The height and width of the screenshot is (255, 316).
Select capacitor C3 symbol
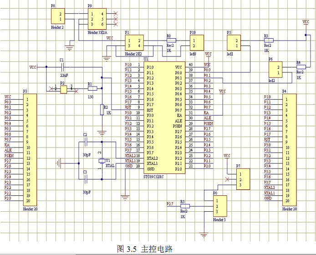[x=86, y=179]
